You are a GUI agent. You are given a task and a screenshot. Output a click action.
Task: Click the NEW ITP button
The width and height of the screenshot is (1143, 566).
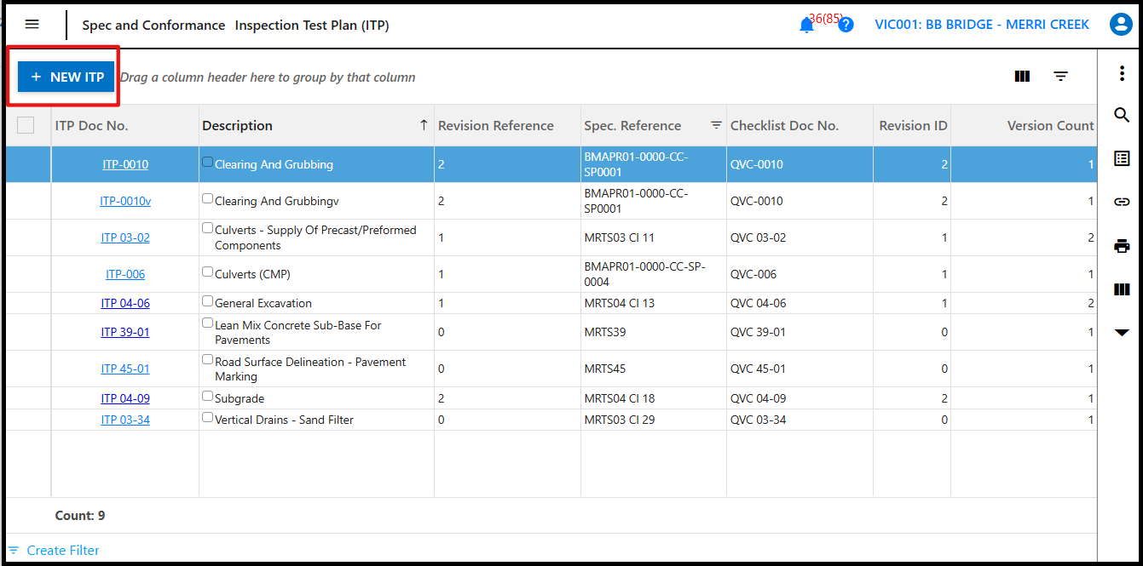pyautogui.click(x=66, y=76)
